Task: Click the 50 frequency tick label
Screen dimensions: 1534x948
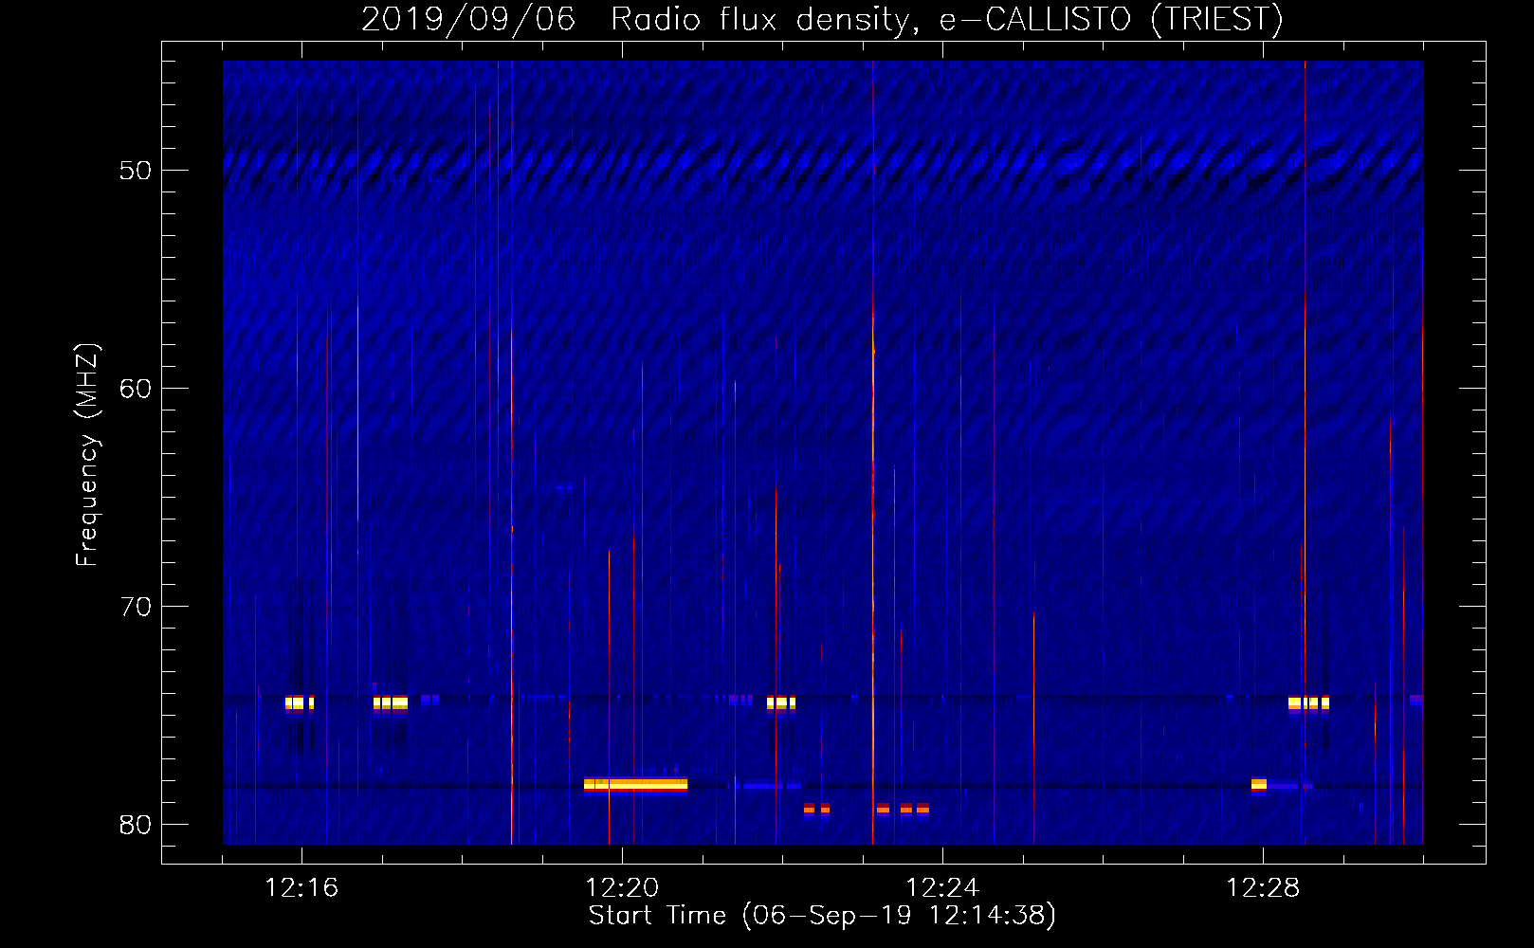Action: [x=136, y=171]
